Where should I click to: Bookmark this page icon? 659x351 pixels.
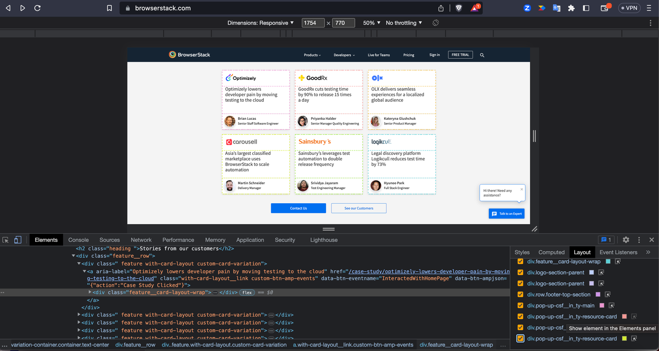pyautogui.click(x=109, y=8)
